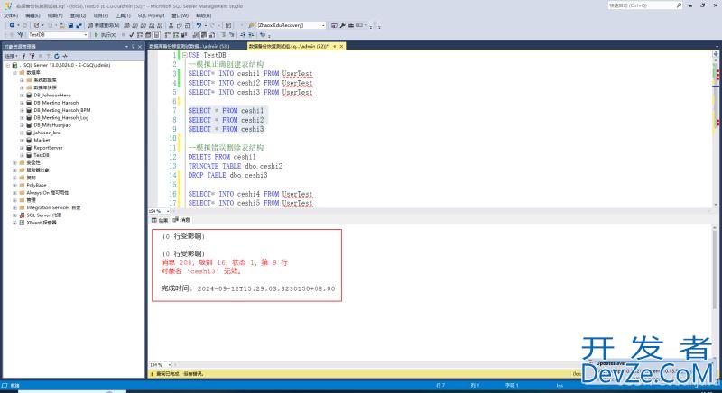Switch to the inactive admin (53) query tab
This screenshot has width=722, height=393.
click(189, 47)
